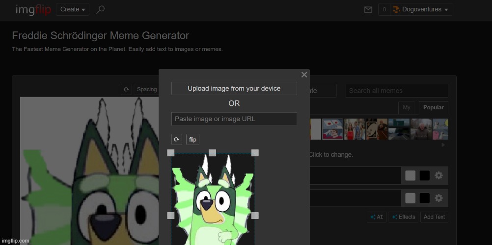
Task: Switch to the My templates tab
Action: tap(407, 107)
